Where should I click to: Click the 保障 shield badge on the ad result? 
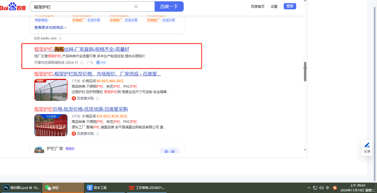102,63
